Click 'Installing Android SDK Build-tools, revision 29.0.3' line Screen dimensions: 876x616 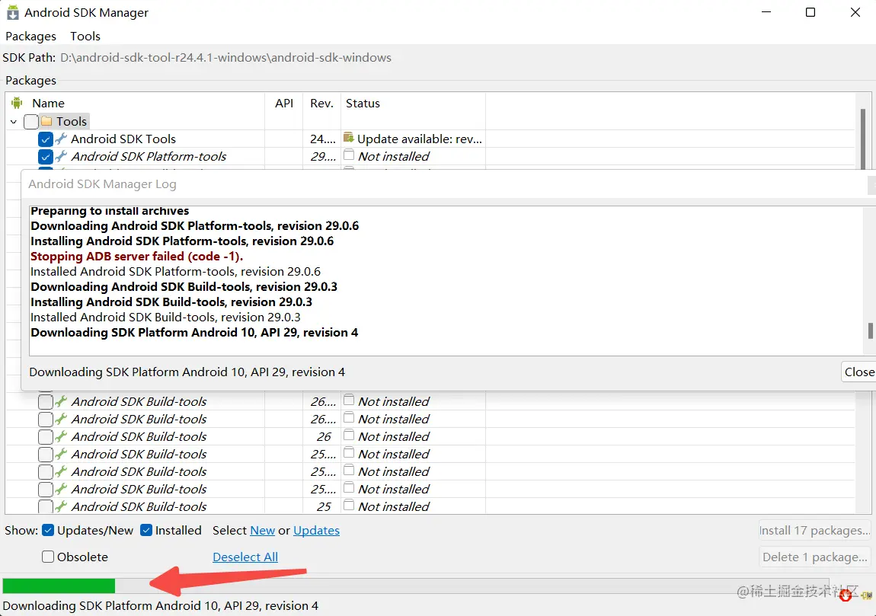pos(171,302)
